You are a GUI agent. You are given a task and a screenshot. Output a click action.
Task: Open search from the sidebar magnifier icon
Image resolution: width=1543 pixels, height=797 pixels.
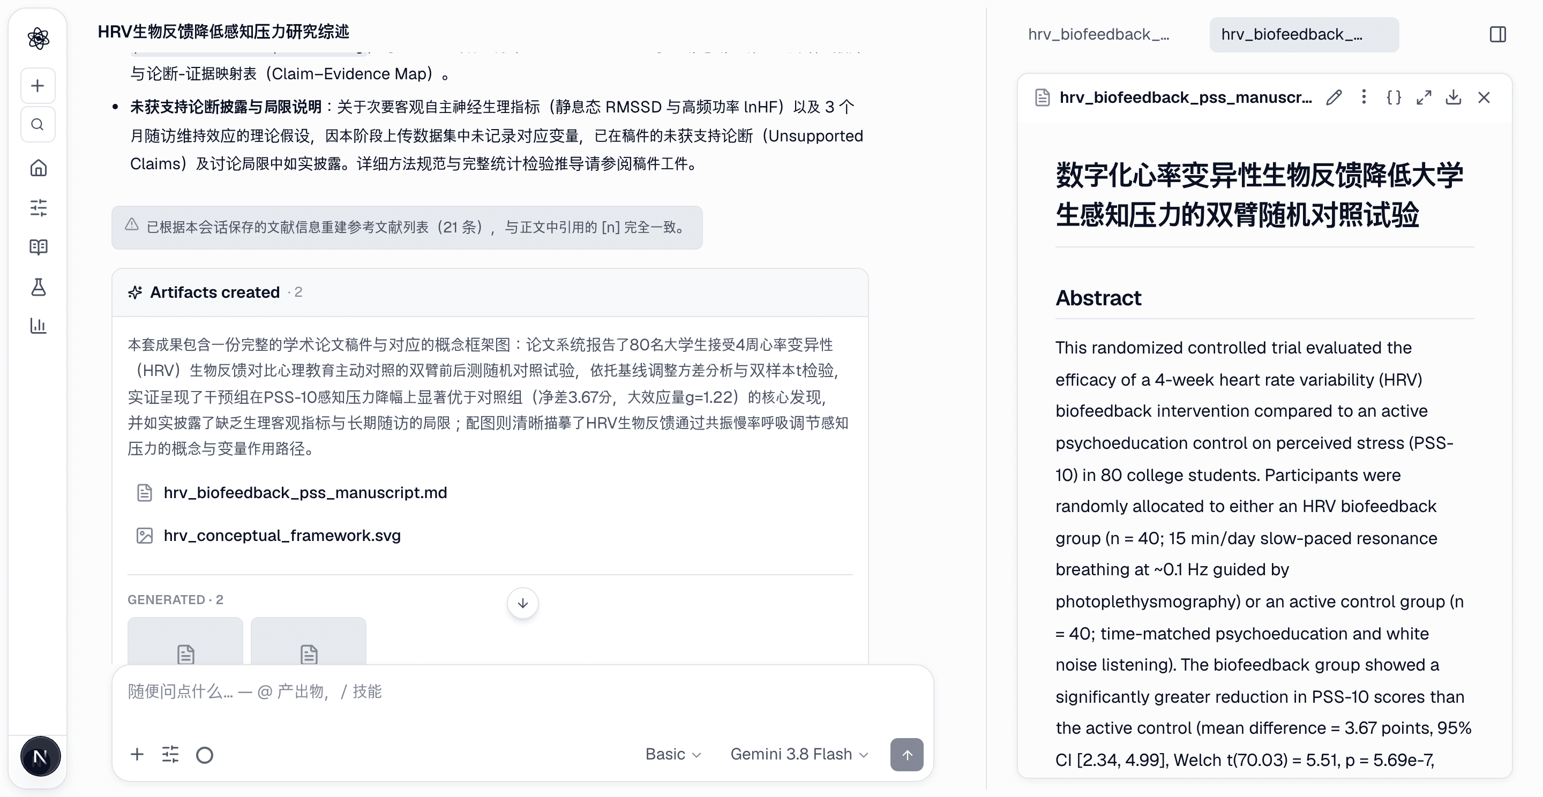click(x=38, y=125)
